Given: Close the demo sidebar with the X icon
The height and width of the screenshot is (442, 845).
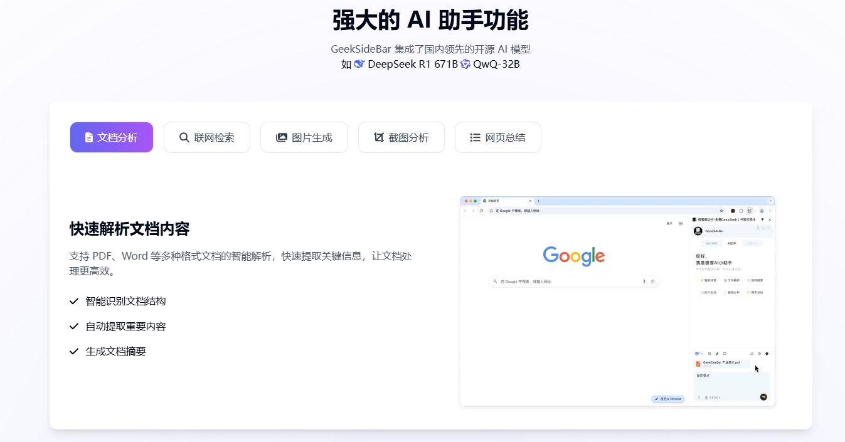Looking at the screenshot, I should (x=770, y=219).
